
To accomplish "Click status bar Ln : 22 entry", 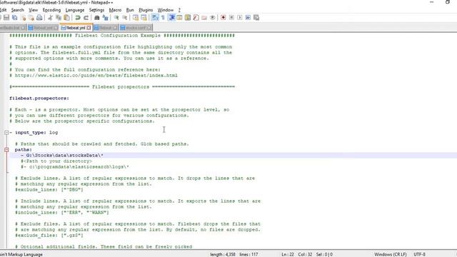I will click(x=287, y=254).
